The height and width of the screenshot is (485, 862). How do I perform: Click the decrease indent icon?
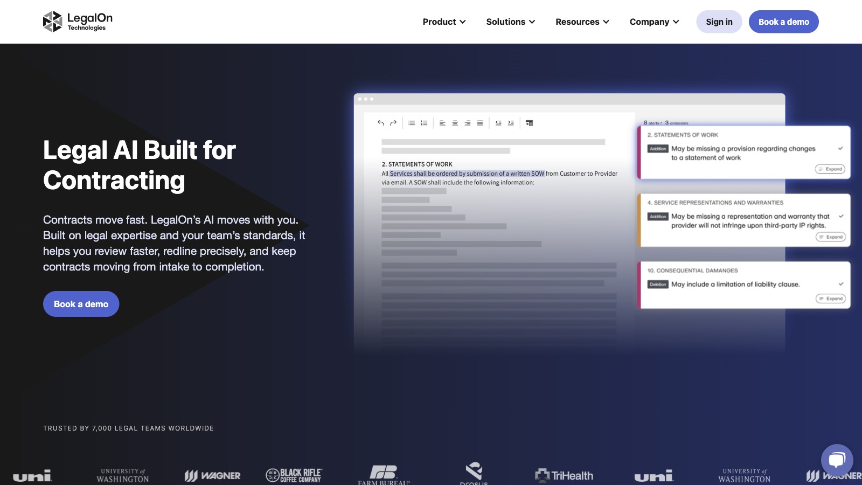(x=498, y=123)
